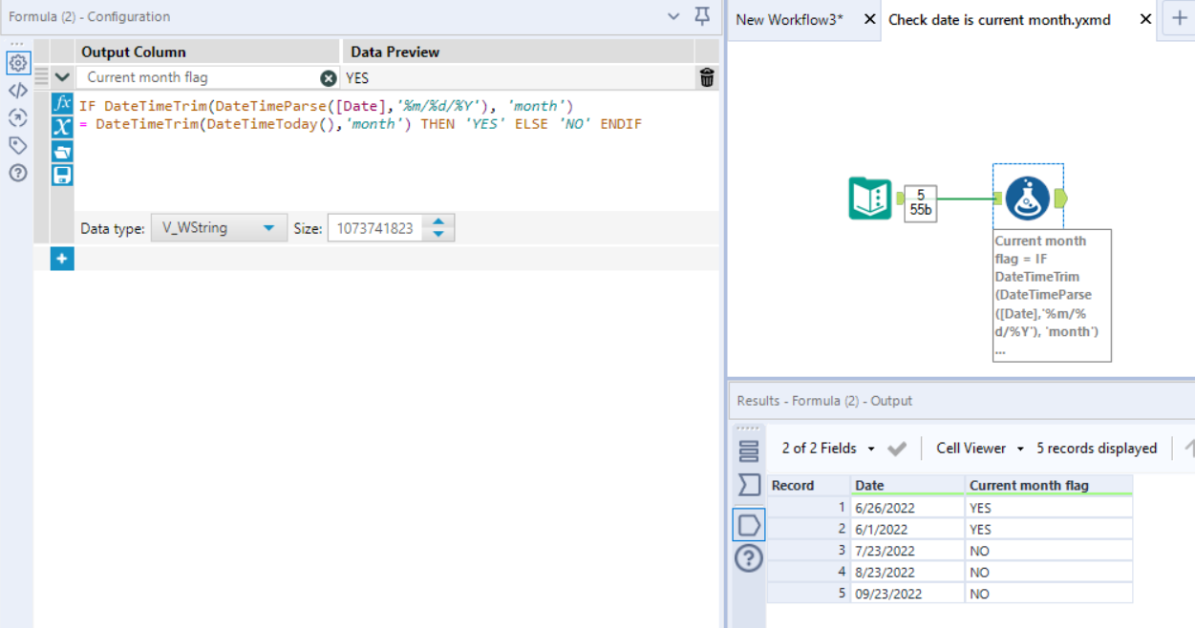Viewport: 1195px width, 628px height.
Task: Add a new expression with the plus button
Action: click(x=61, y=256)
